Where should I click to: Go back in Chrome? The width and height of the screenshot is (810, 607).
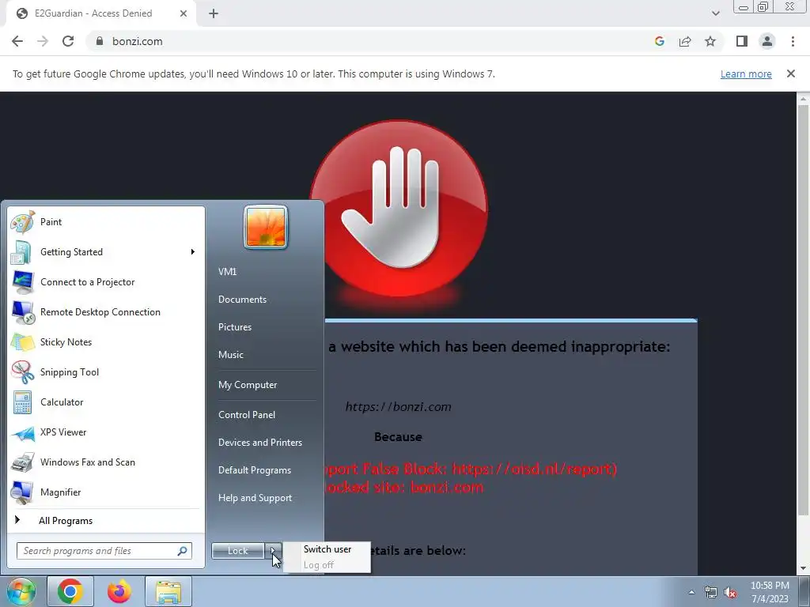17,41
